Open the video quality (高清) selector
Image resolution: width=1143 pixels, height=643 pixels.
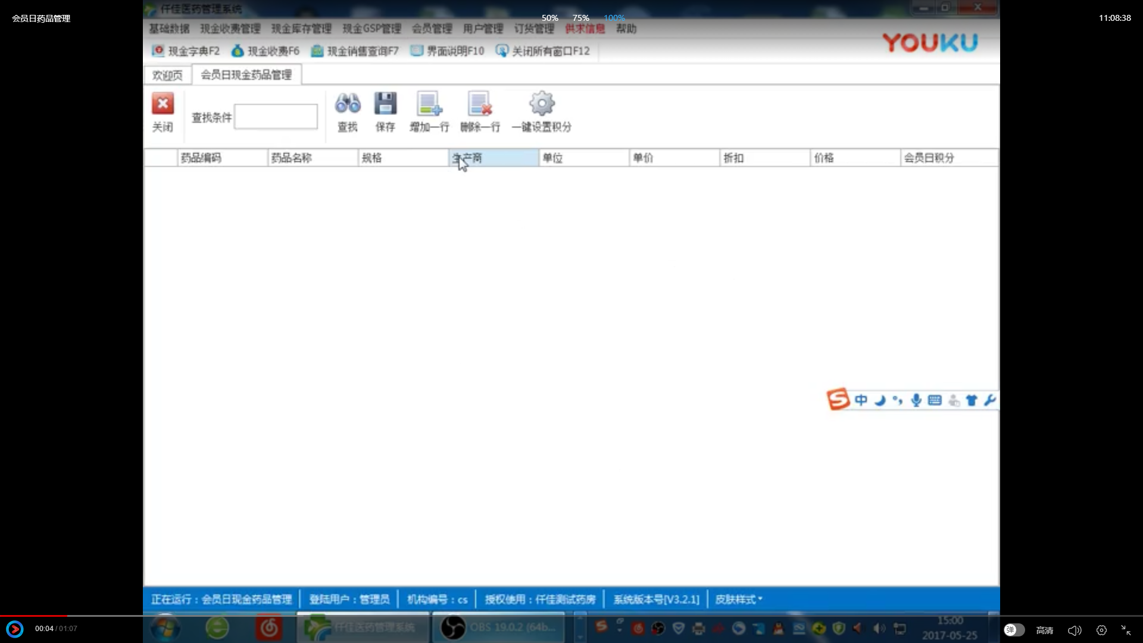point(1045,630)
